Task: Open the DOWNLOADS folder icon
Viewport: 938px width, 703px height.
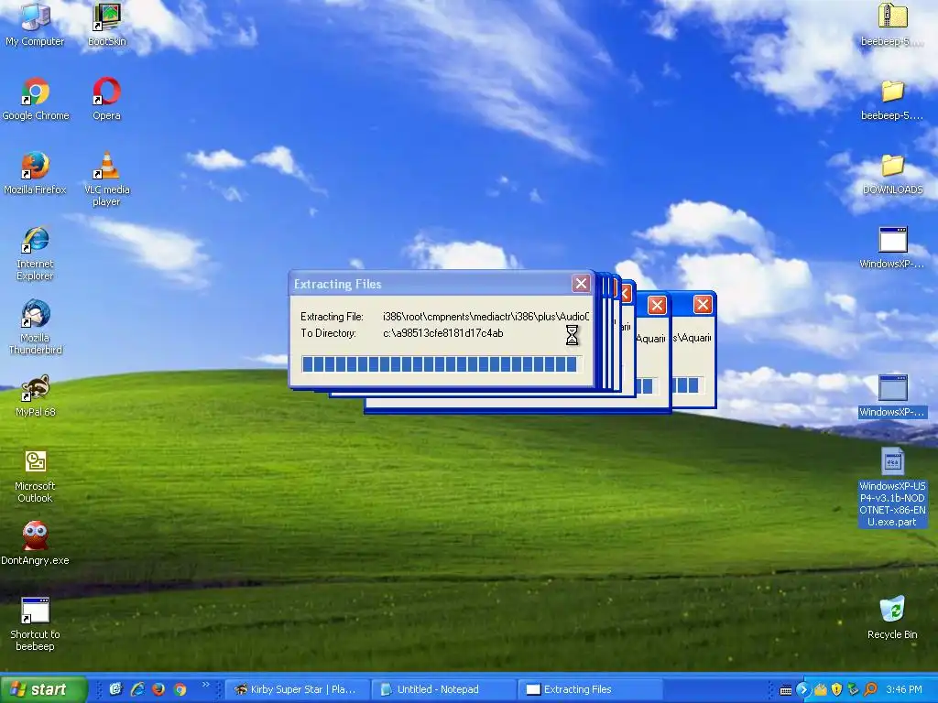Action: (x=892, y=175)
